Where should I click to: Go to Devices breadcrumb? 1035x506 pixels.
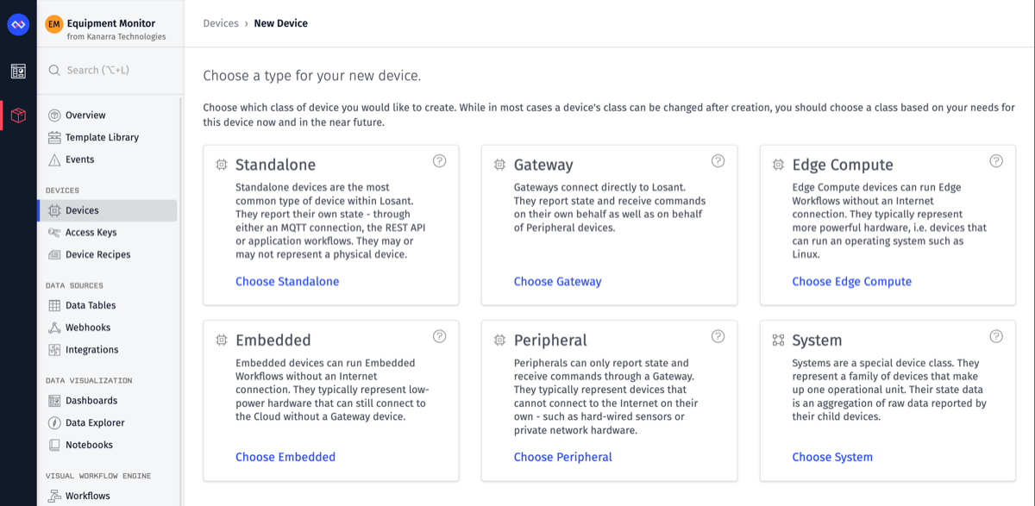[x=221, y=23]
